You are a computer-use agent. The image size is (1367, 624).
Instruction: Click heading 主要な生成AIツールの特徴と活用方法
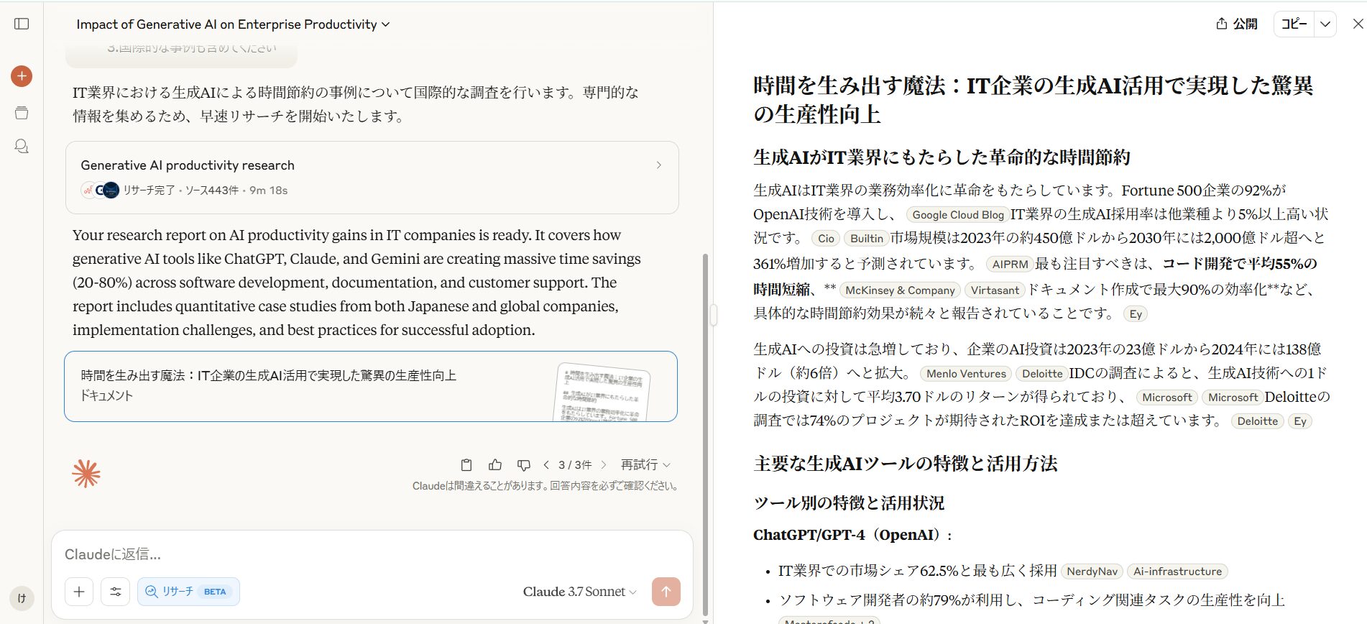click(x=906, y=464)
